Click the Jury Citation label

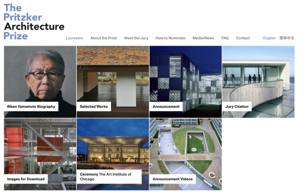(237, 106)
